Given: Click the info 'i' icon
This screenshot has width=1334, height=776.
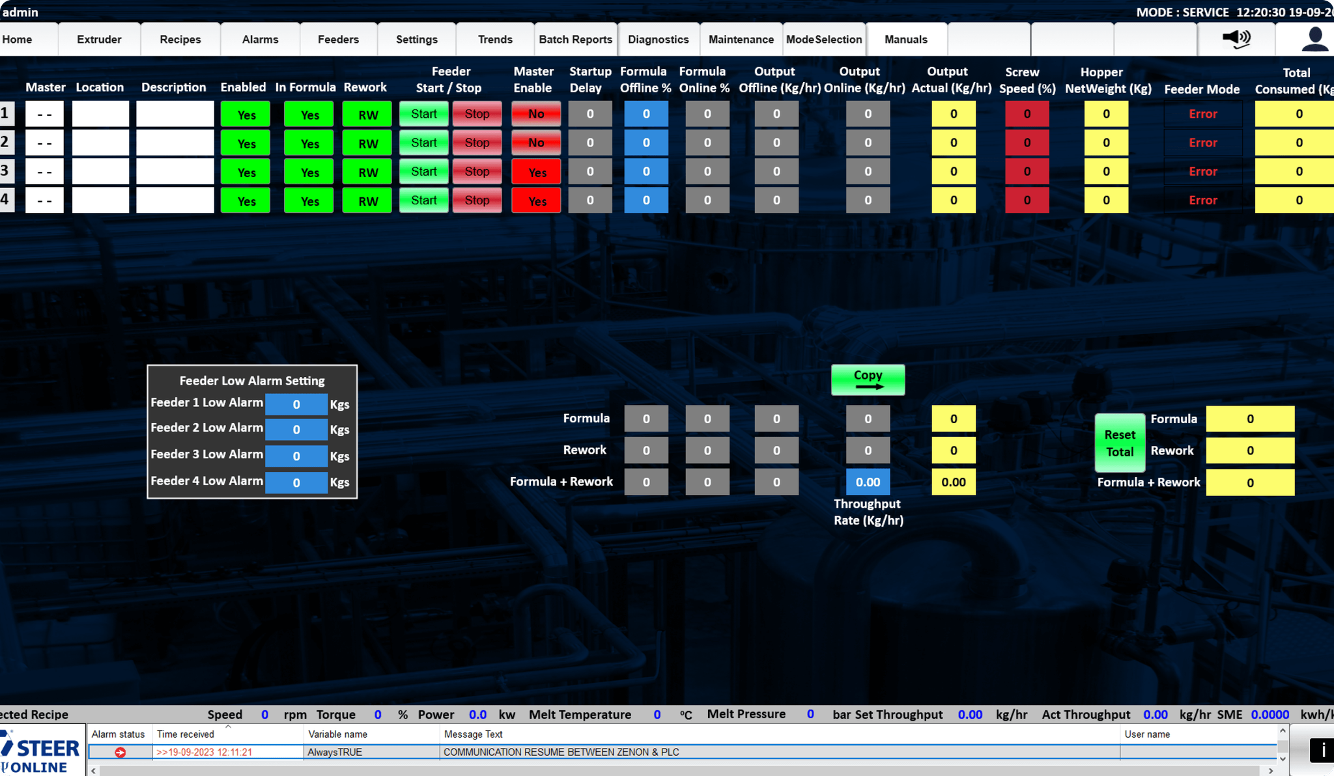Looking at the screenshot, I should [x=1322, y=750].
